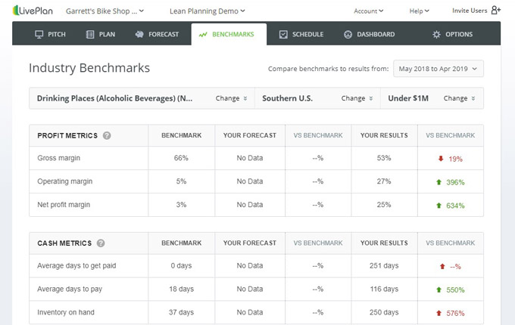
Task: Click the Invite Users link
Action: coord(470,11)
